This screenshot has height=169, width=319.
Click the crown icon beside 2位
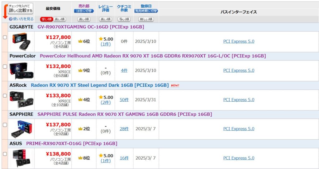(x=80, y=129)
